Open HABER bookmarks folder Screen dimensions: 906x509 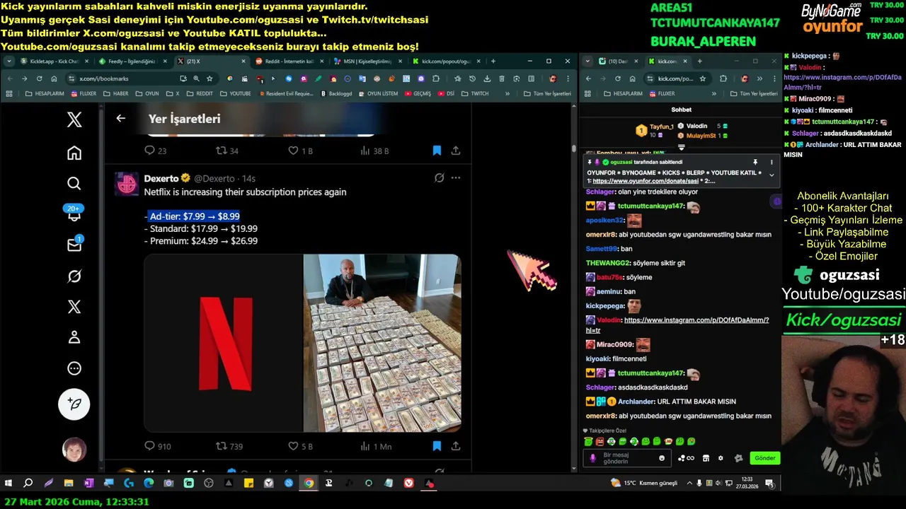click(x=116, y=93)
